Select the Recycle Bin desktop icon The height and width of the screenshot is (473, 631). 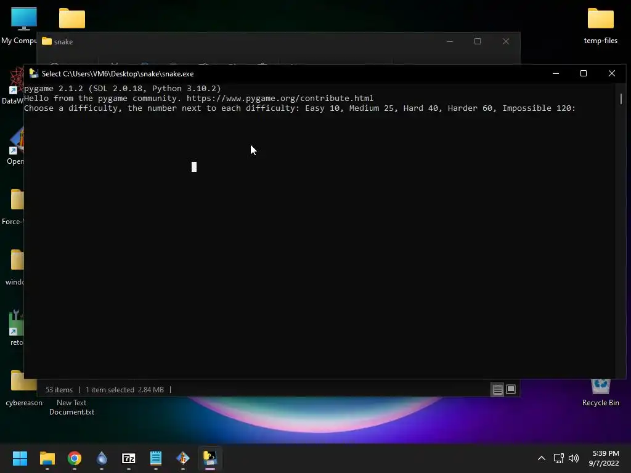(x=600, y=392)
